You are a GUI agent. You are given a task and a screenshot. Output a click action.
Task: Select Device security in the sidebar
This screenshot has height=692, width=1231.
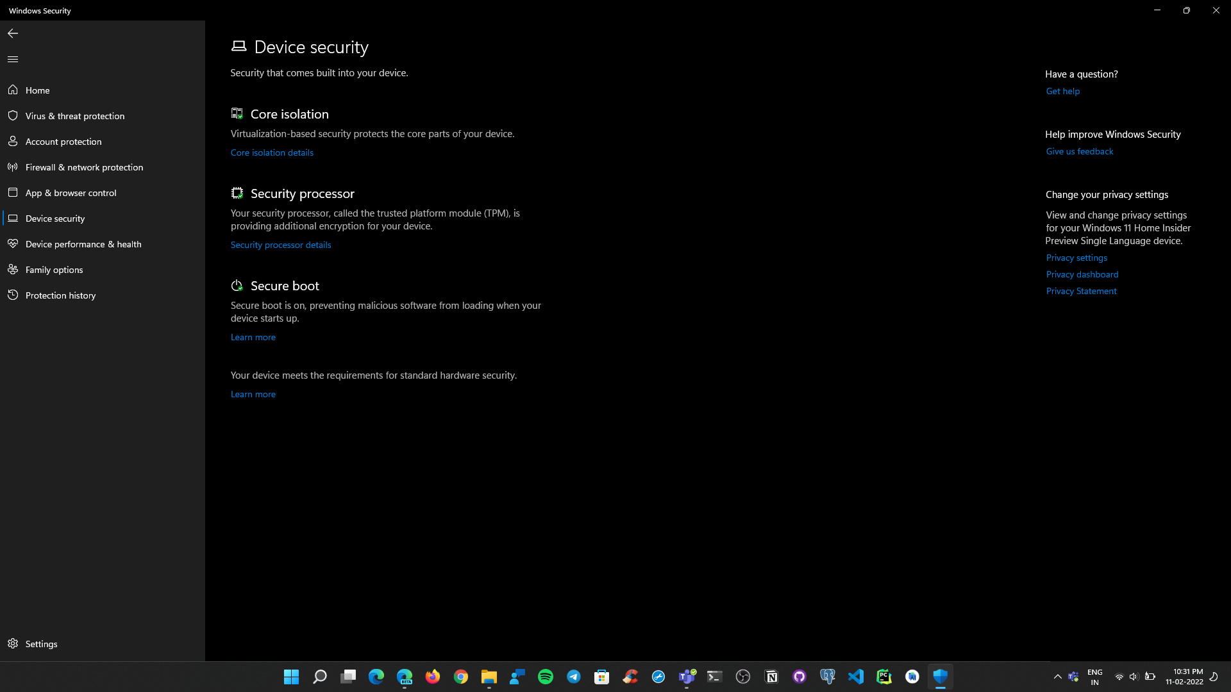55,218
